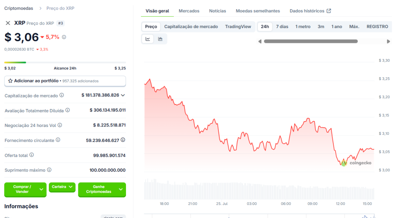Click the star icon in Adicionar ao portfólio
The image size is (403, 218).
point(10,81)
